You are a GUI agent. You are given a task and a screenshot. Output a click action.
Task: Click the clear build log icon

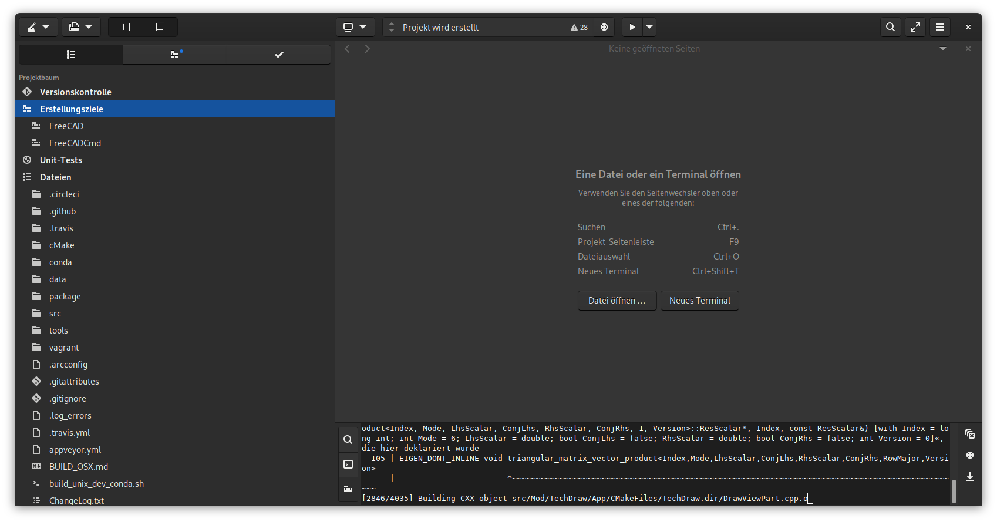(x=970, y=434)
